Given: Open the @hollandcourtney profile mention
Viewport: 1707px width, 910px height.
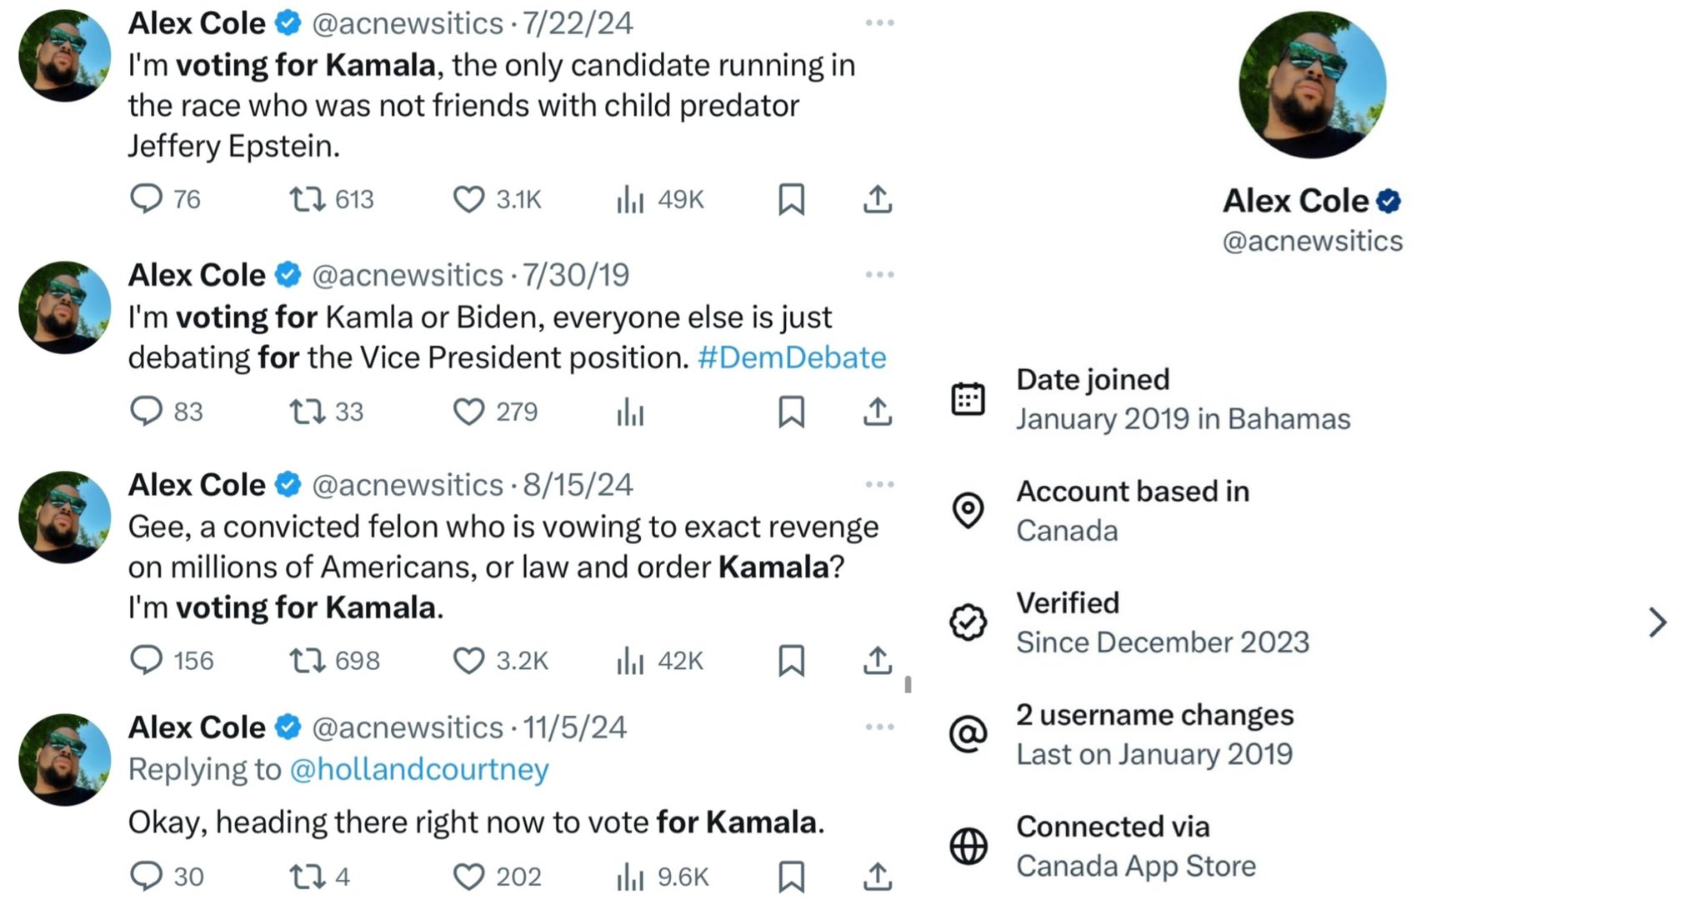Looking at the screenshot, I should tap(419, 769).
